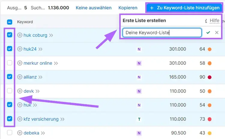Click orange difficulty dot for huk24
The image size is (225, 139).
click(x=209, y=49)
